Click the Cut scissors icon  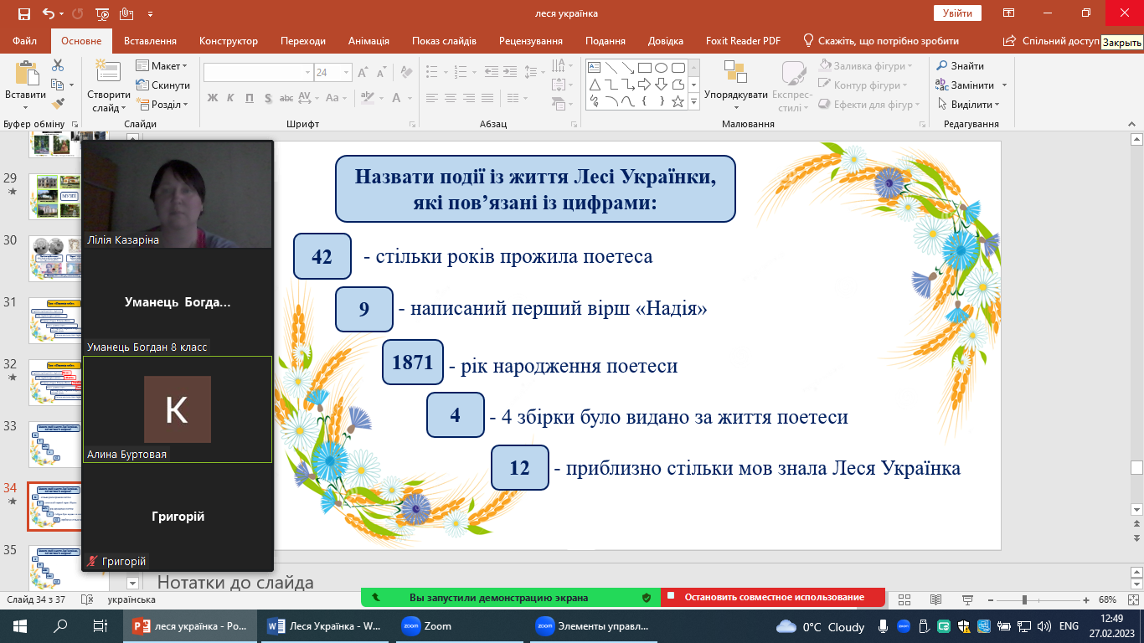(x=58, y=65)
